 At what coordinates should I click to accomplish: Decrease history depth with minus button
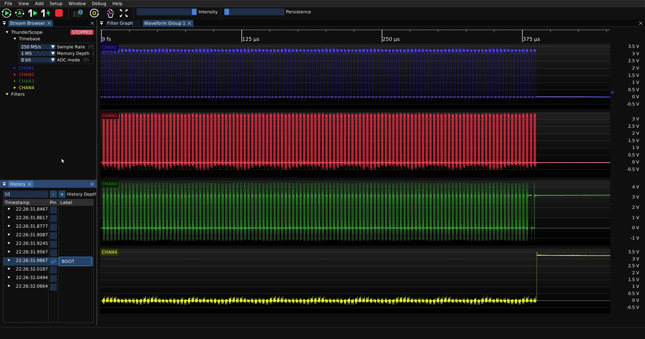(x=53, y=194)
